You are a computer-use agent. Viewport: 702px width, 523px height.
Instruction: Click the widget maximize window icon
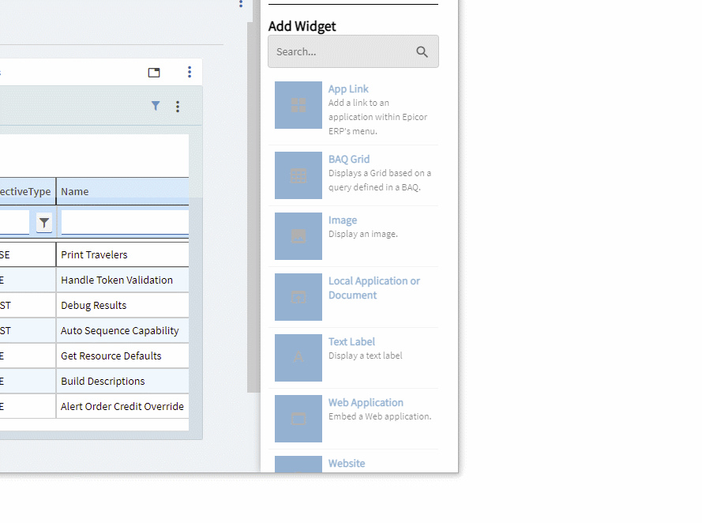click(x=154, y=73)
